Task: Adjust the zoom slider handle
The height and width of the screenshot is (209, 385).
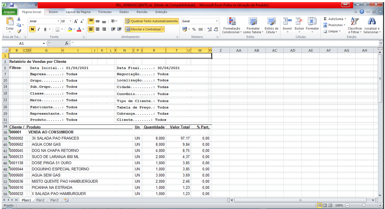Action: 364,205
